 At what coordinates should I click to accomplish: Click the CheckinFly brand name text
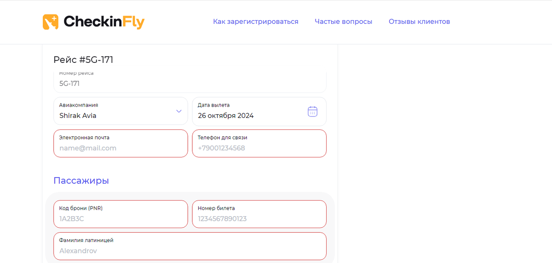click(x=104, y=22)
